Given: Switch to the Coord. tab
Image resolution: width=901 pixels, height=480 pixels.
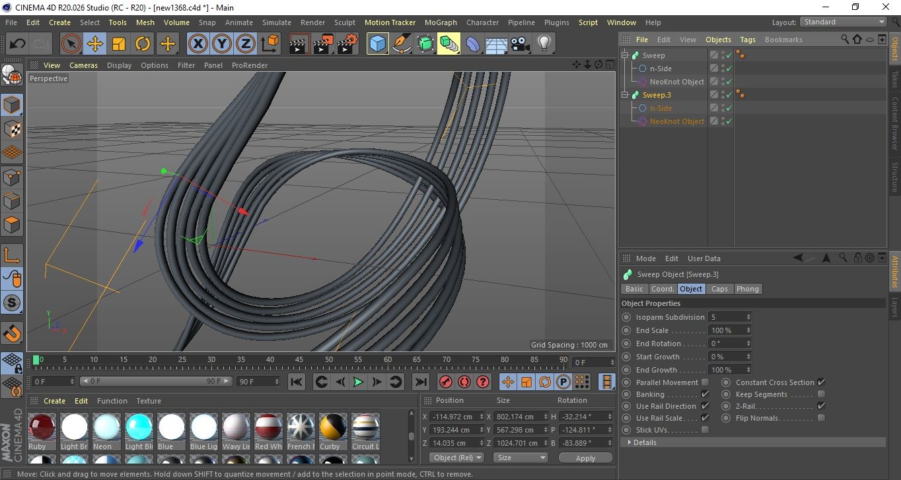Looking at the screenshot, I should (x=663, y=289).
